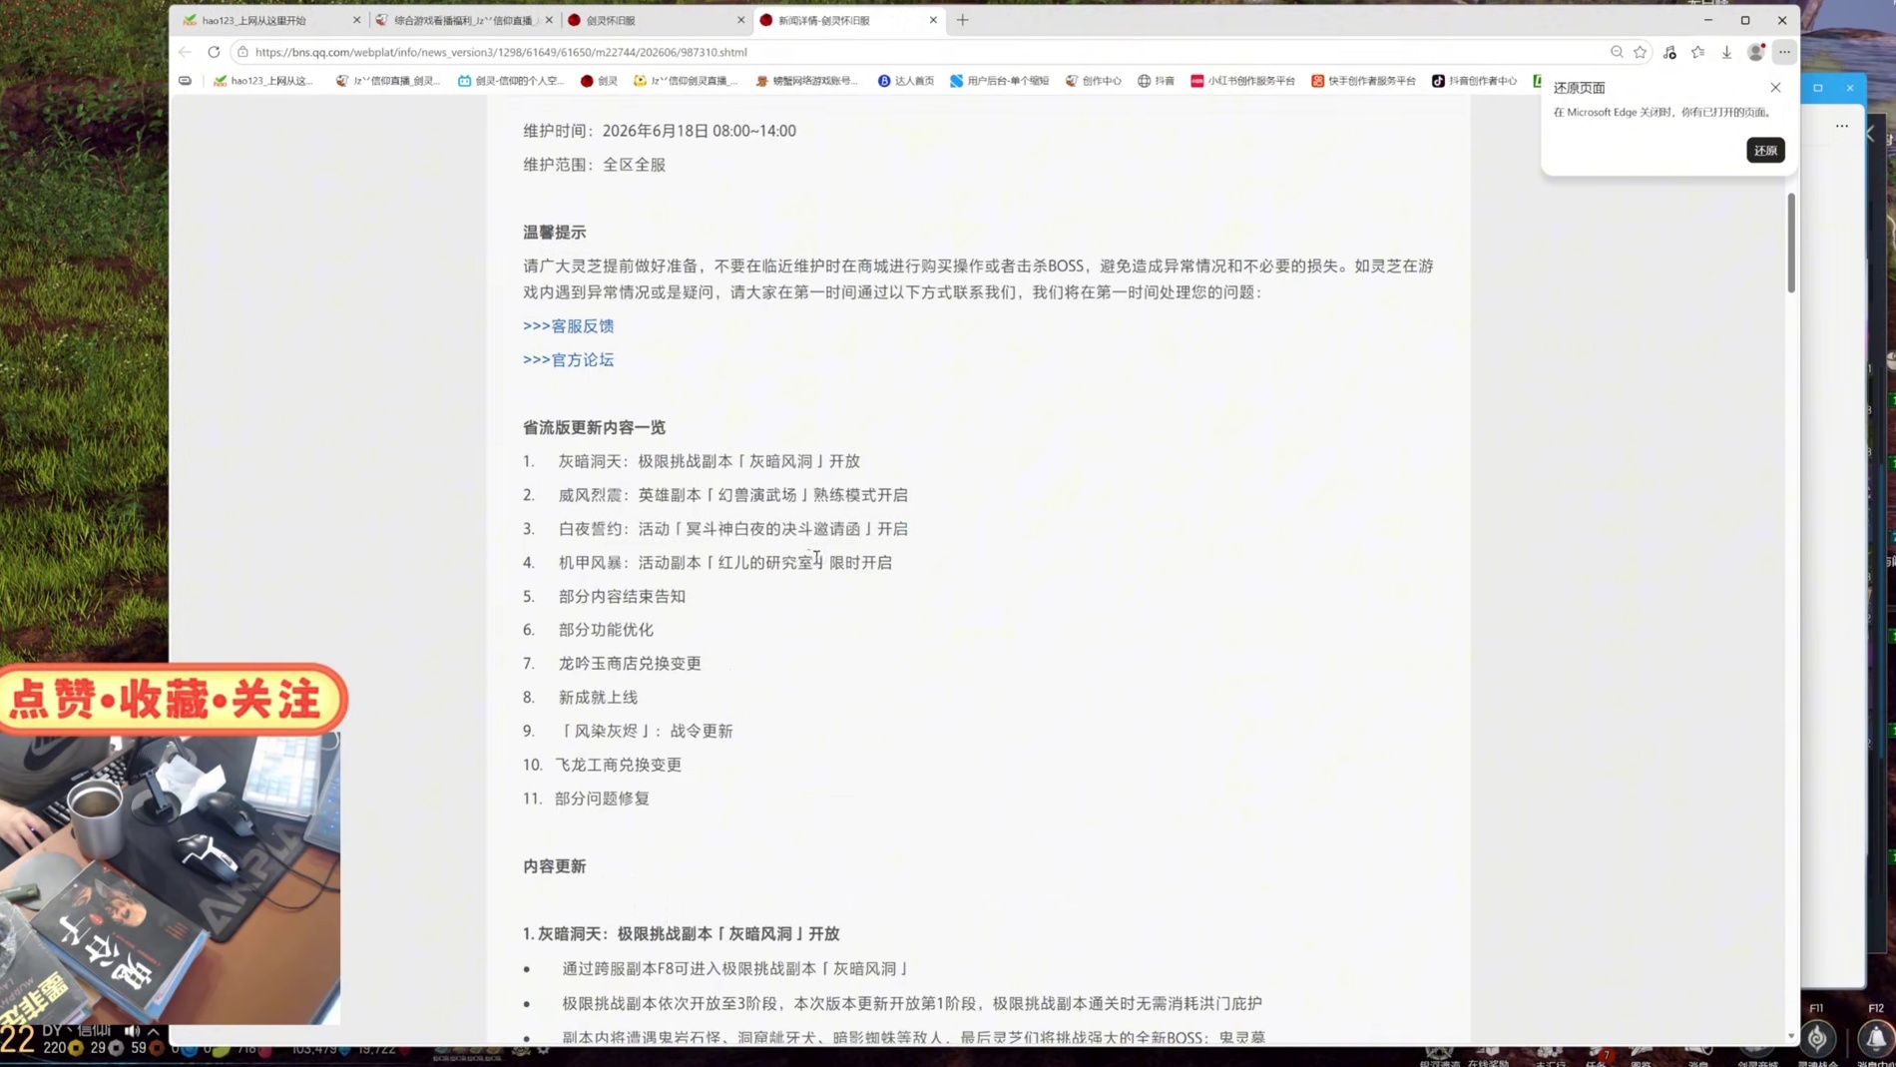The image size is (1896, 1067).
Task: Open the browser profile avatar
Action: tap(1756, 52)
